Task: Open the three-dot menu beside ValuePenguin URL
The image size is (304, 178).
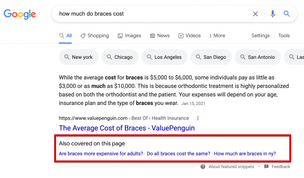Action: tap(198, 118)
